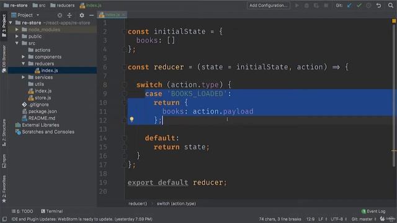Open the UTF-8 encoding selector
Image resolution: width=397 pixels, height=223 pixels.
click(339, 219)
